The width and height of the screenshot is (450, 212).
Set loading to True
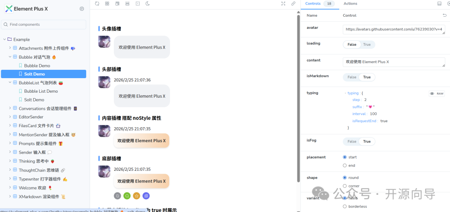(x=367, y=44)
